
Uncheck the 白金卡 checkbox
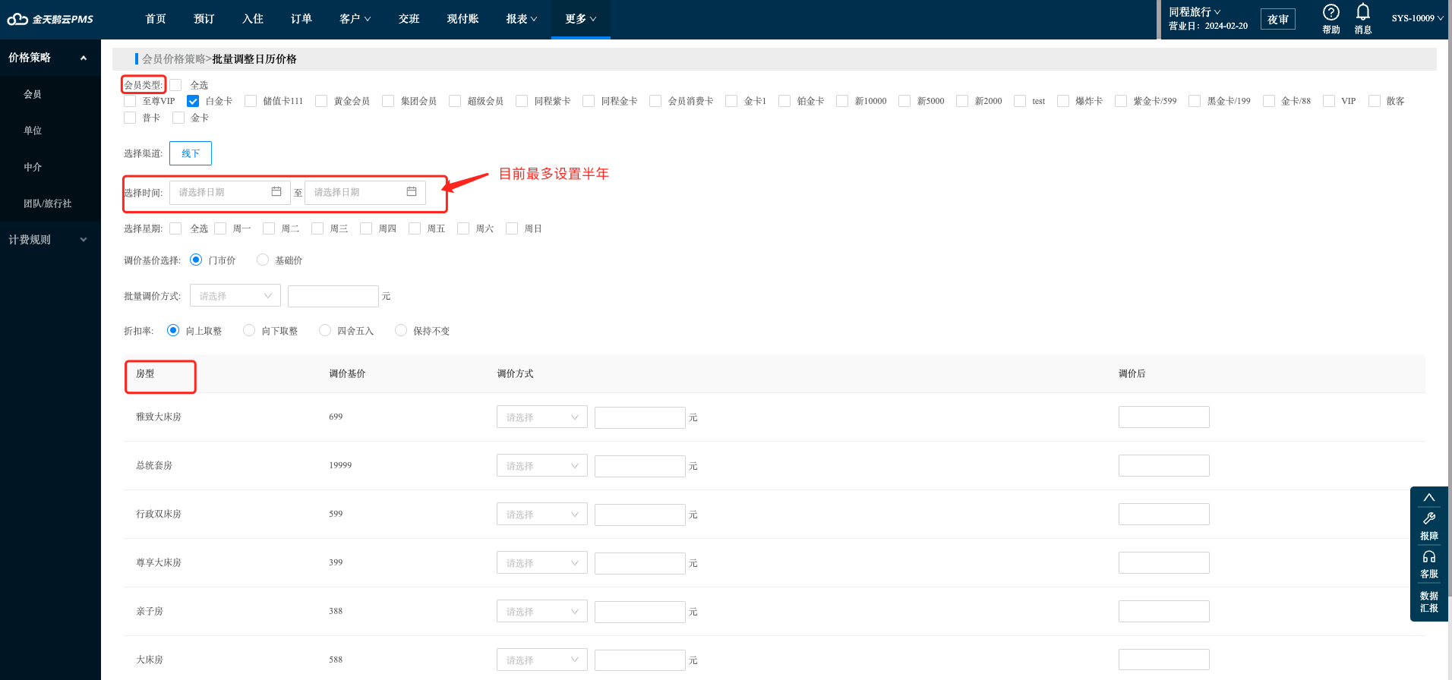point(193,101)
